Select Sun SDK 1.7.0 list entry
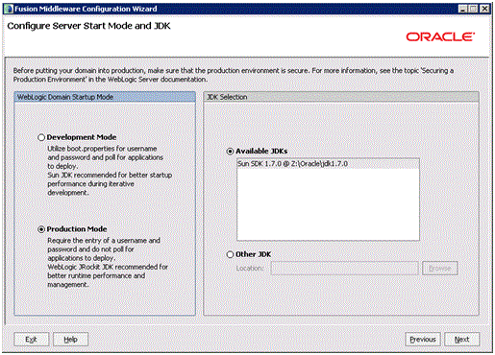Image resolution: width=495 pixels, height=355 pixels. pyautogui.click(x=328, y=164)
